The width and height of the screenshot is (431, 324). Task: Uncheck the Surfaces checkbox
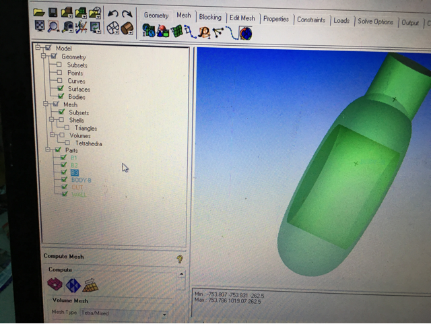pos(61,88)
